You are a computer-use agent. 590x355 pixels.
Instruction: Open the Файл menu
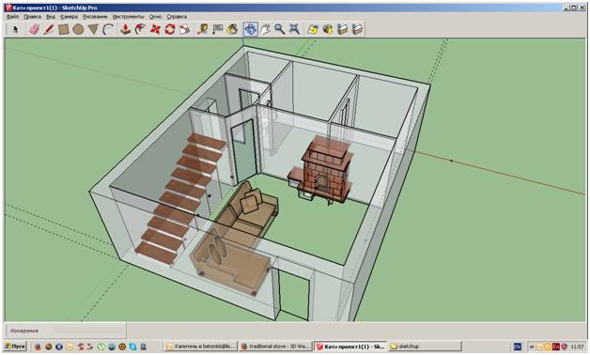[x=12, y=17]
